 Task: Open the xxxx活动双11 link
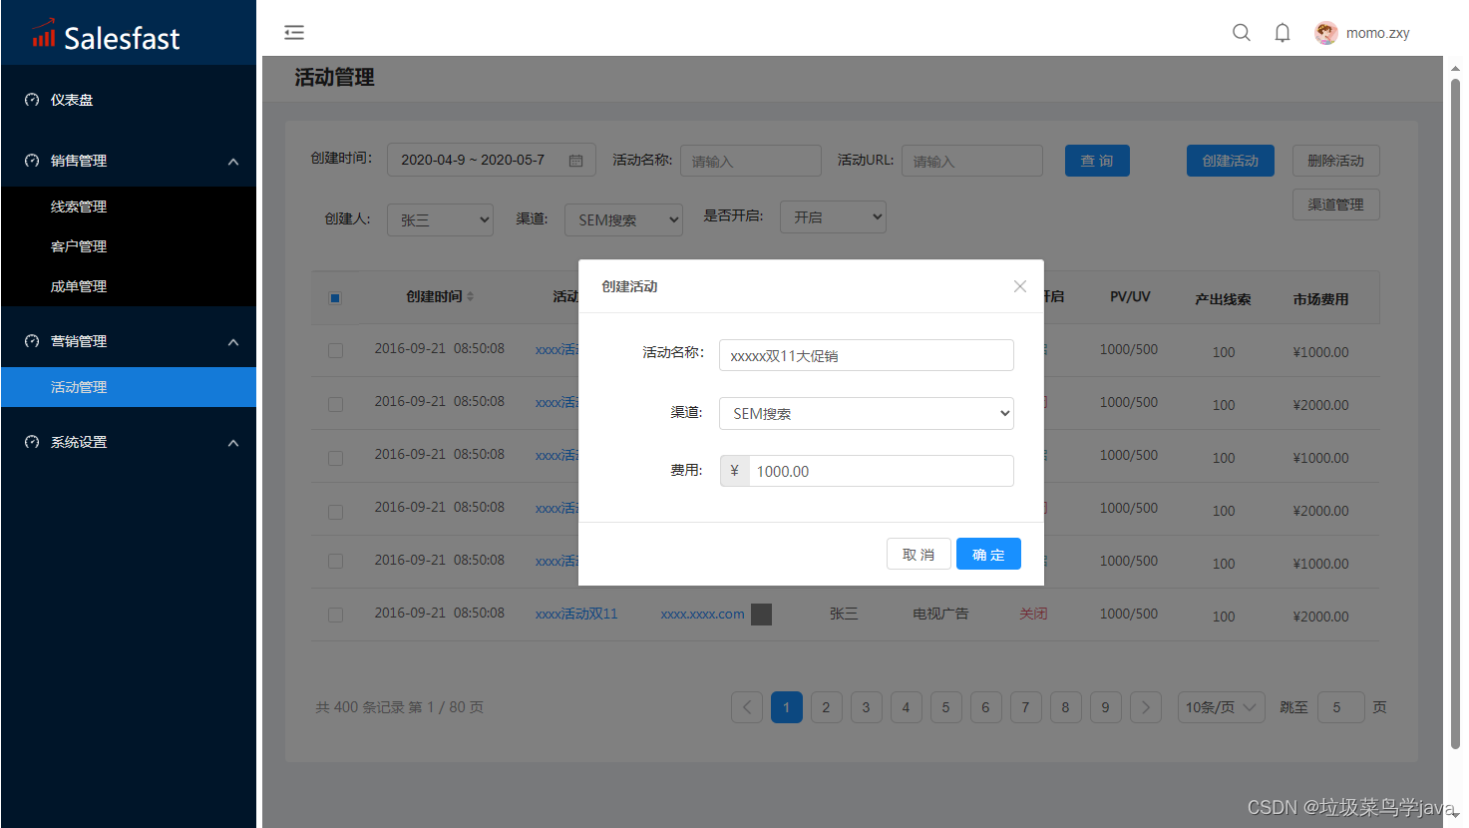576,614
